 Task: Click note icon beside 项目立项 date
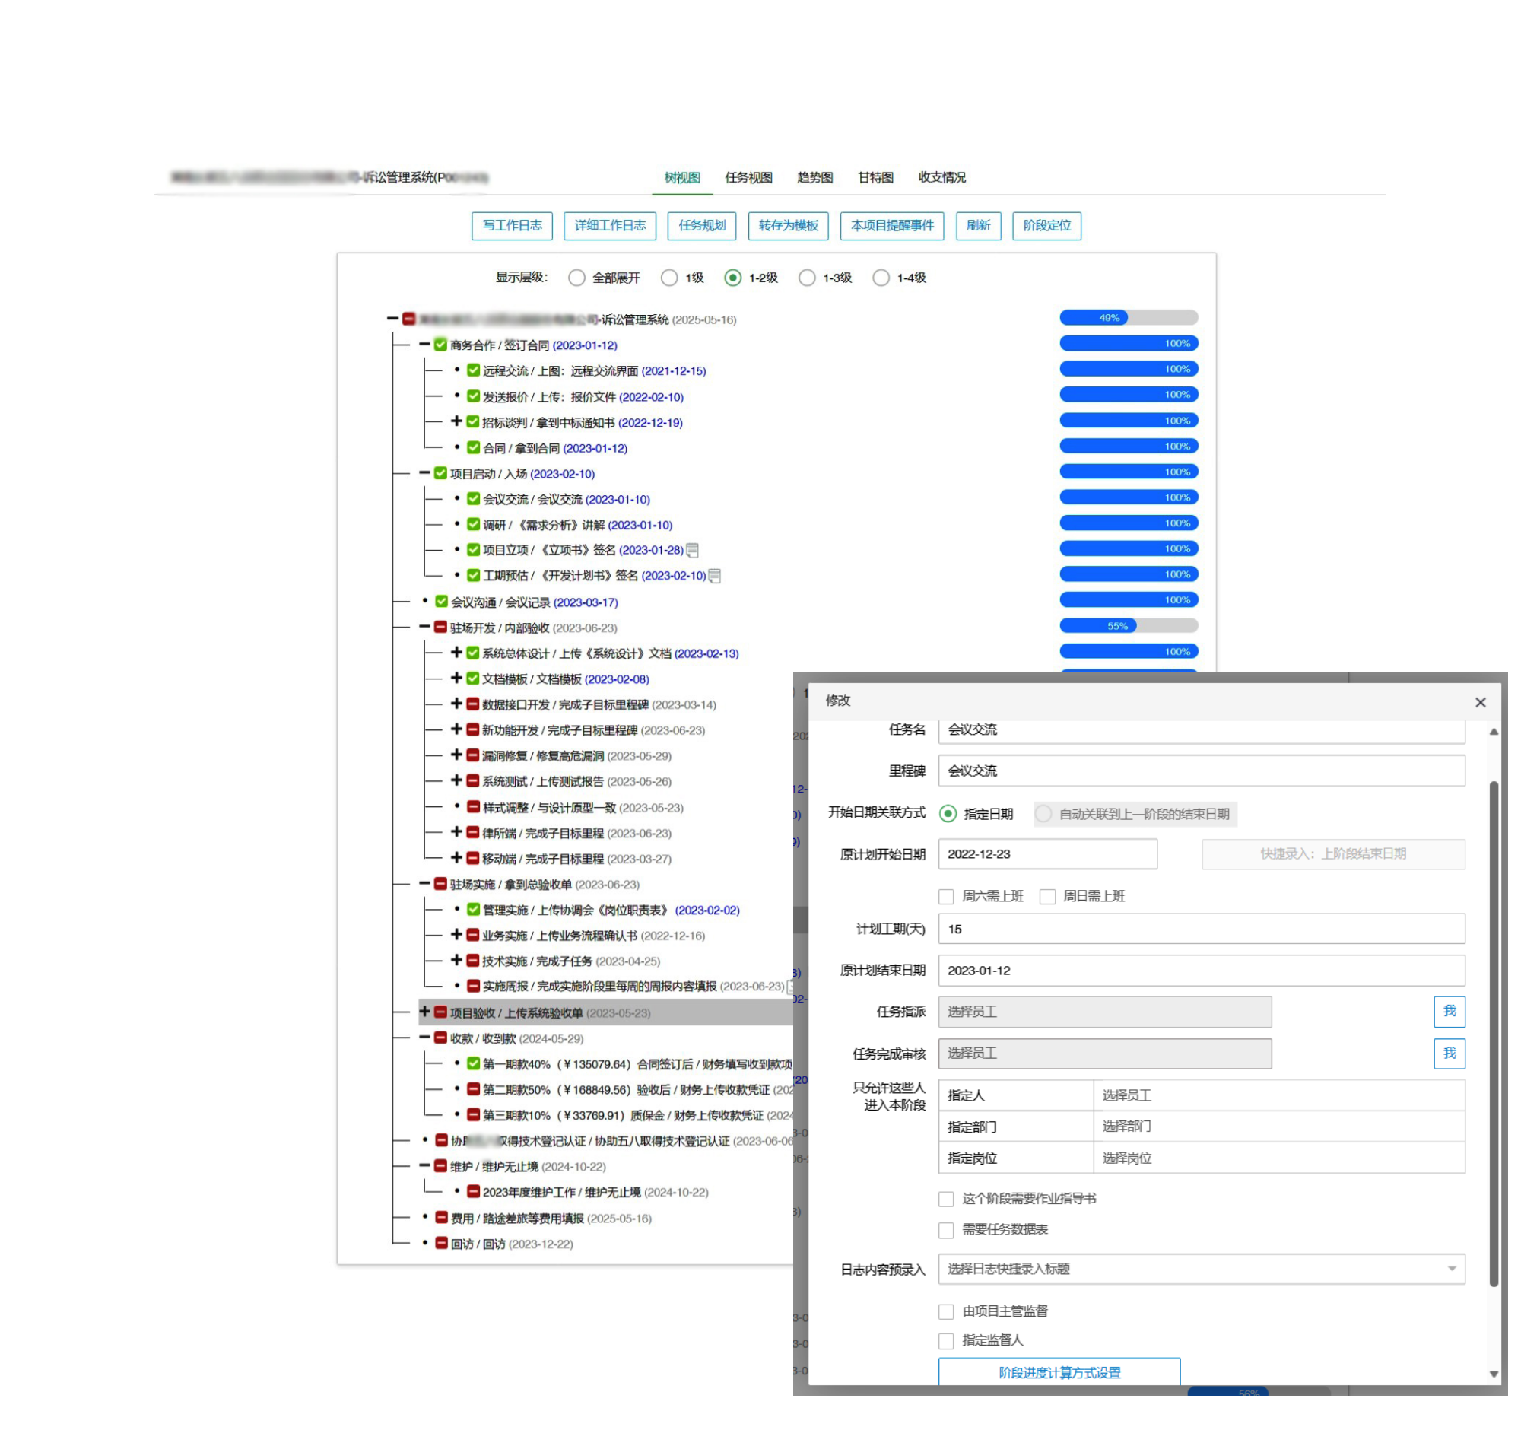pos(692,550)
